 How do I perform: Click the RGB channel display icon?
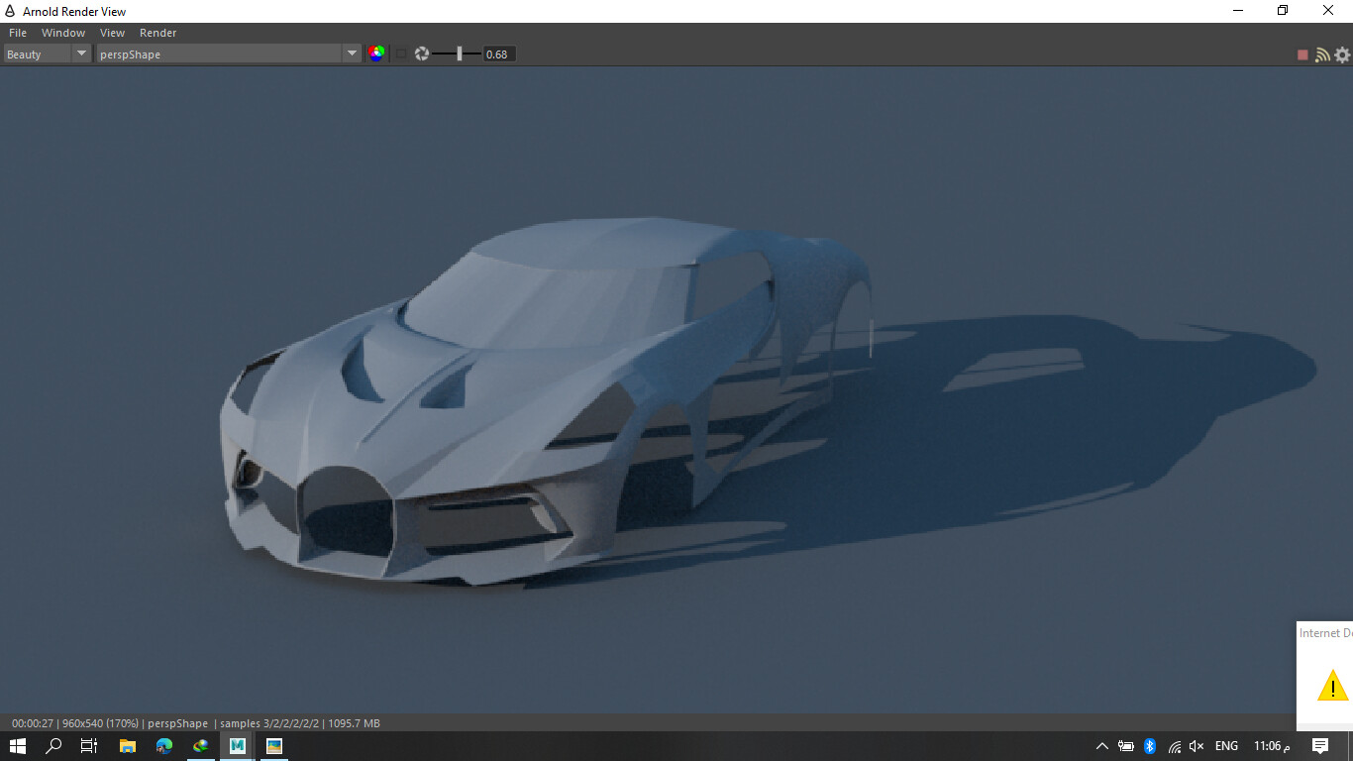point(376,54)
